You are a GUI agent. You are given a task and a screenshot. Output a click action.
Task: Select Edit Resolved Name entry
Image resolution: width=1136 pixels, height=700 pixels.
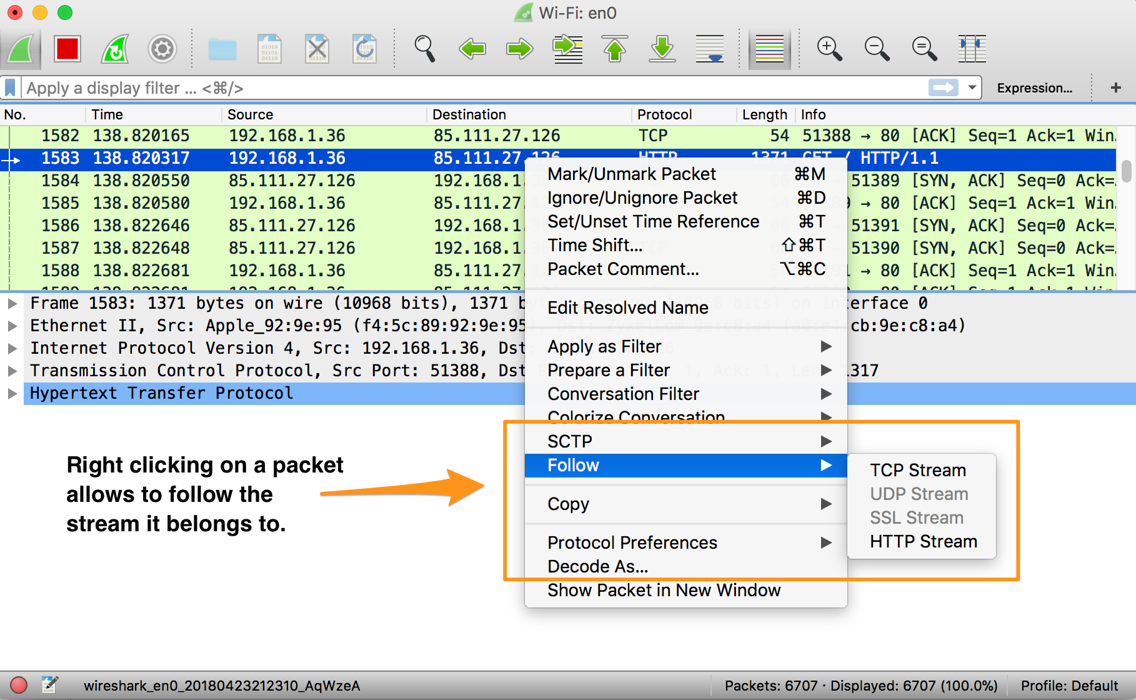(x=685, y=307)
